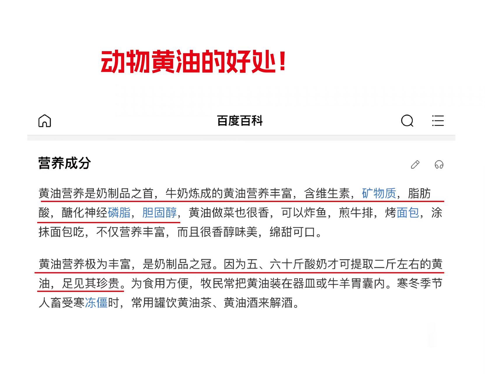Image resolution: width=485 pixels, height=374 pixels.
Task: Tap the 百度百科 header title
Action: pos(240,121)
